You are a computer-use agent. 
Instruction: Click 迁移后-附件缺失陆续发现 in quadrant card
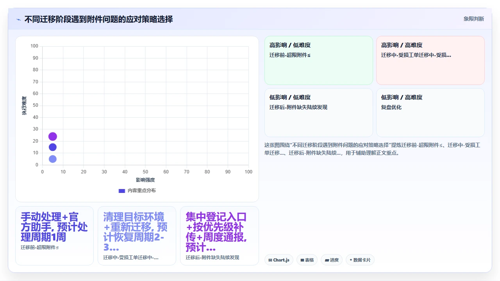point(298,107)
